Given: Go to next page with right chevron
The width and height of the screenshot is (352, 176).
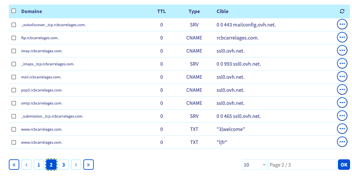Looking at the screenshot, I should click(76, 165).
